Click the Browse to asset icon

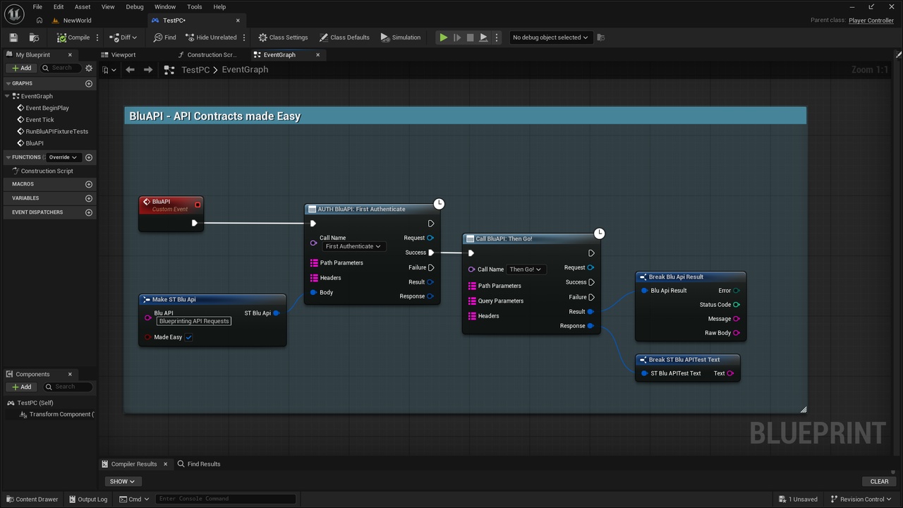tap(34, 37)
